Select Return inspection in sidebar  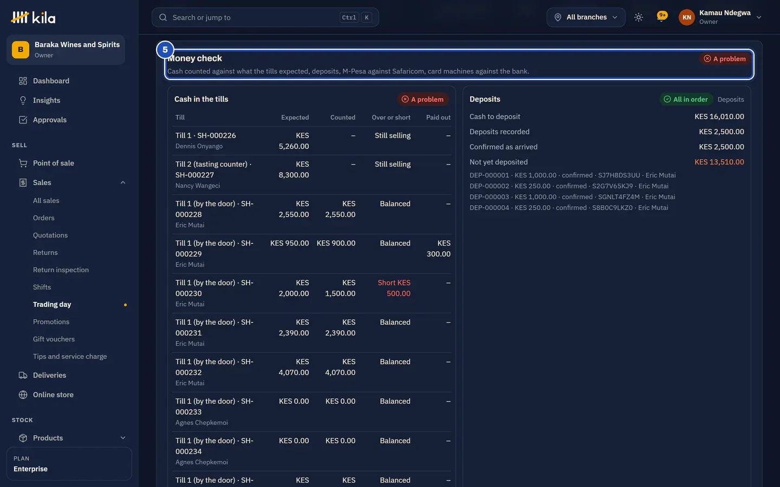click(61, 270)
